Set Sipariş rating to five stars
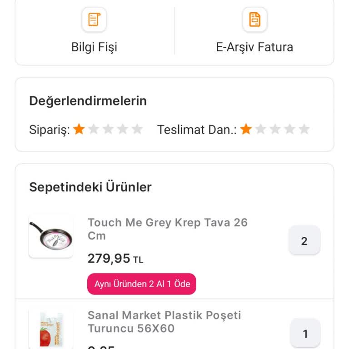The height and width of the screenshot is (349, 349). [x=137, y=130]
